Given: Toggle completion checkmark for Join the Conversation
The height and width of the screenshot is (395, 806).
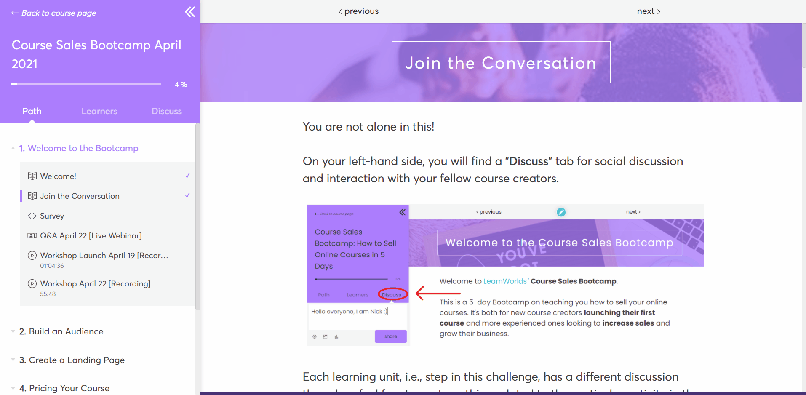Looking at the screenshot, I should 187,195.
